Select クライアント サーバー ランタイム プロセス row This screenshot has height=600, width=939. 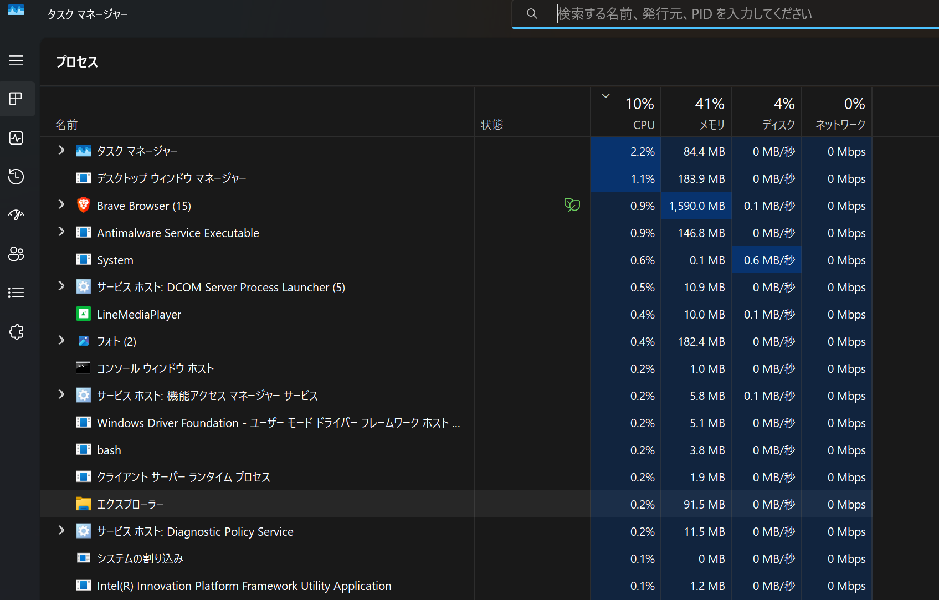(x=456, y=477)
